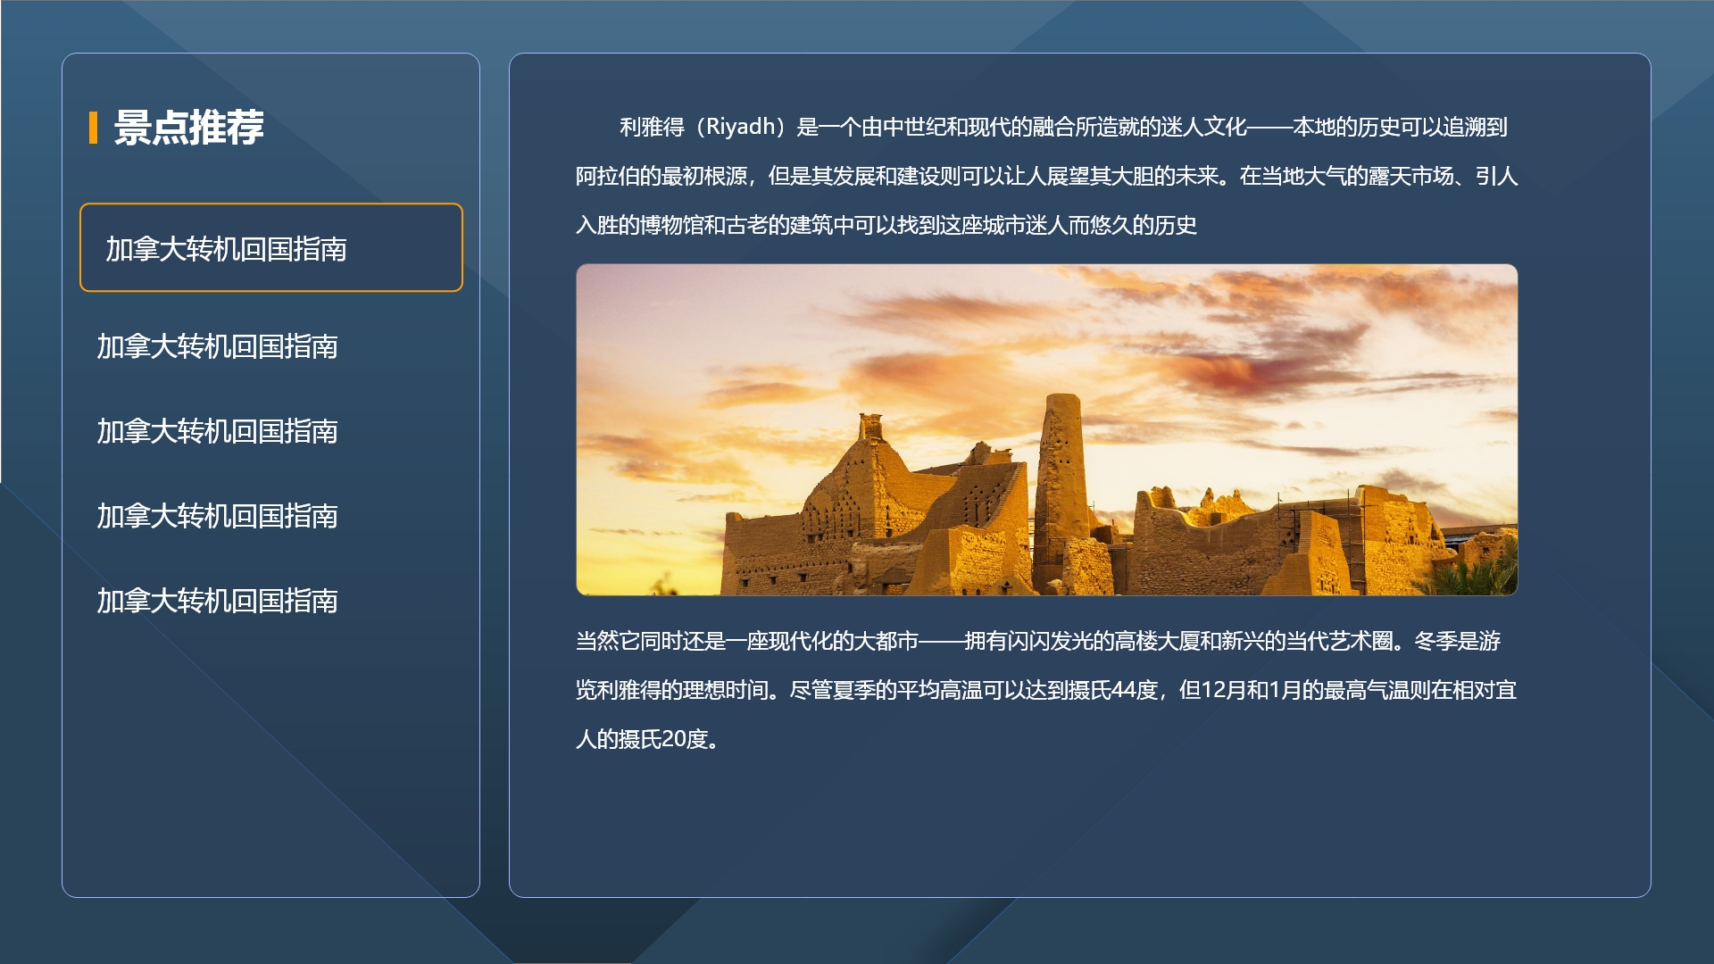Open the second 加拿大转机回国指南 entry, just below the highlighted one

217,346
